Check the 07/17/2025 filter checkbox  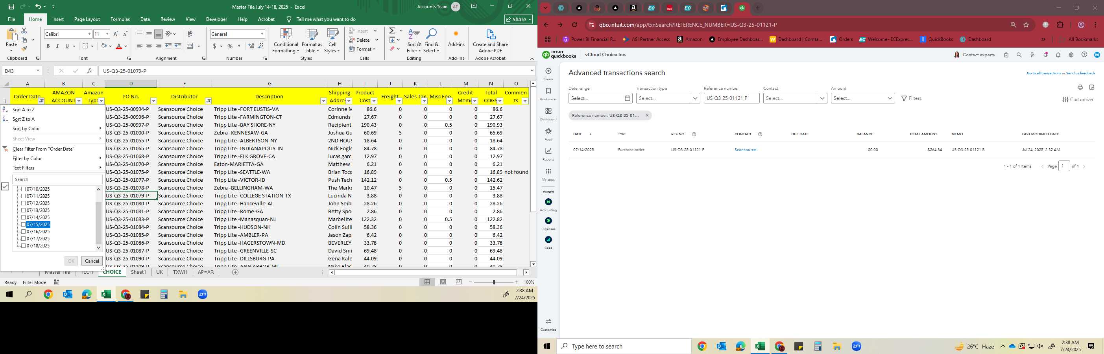pyautogui.click(x=24, y=238)
